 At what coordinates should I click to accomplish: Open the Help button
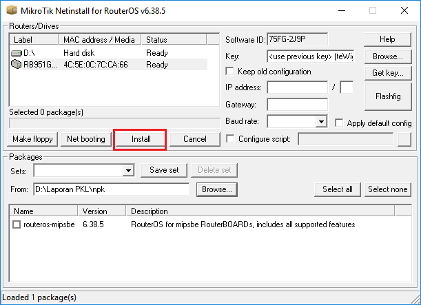[x=387, y=39]
